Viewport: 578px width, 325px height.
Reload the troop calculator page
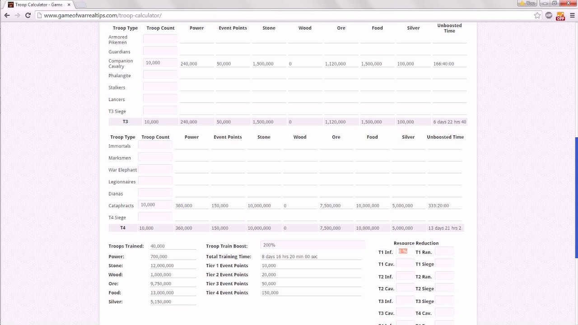(x=28, y=15)
